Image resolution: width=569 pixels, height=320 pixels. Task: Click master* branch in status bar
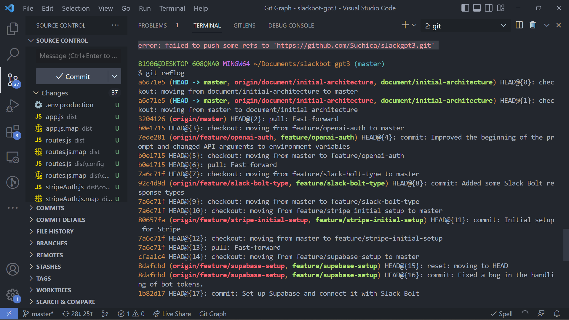[x=38, y=314]
